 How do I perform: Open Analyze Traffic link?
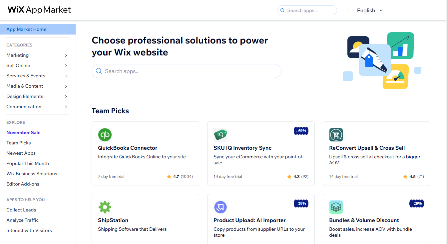coord(22,220)
